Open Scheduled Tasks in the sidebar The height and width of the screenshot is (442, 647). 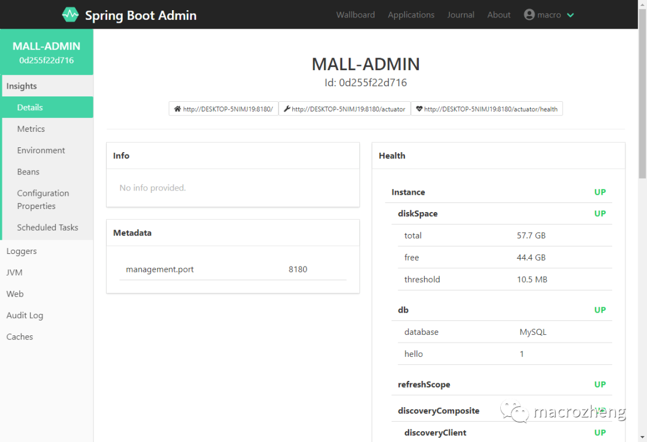pyautogui.click(x=47, y=228)
